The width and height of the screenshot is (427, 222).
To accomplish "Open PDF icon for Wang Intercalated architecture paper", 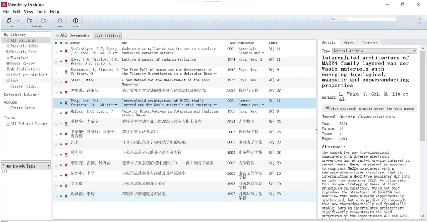I will [x=66, y=103].
